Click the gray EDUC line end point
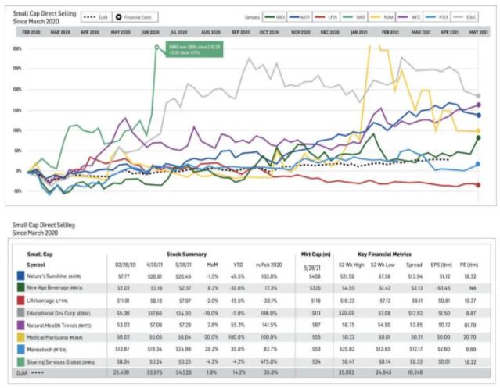The height and width of the screenshot is (388, 500). tap(478, 96)
